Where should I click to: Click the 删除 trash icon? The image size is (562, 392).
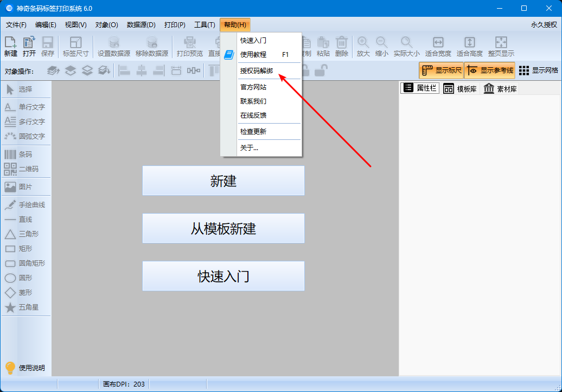point(342,47)
